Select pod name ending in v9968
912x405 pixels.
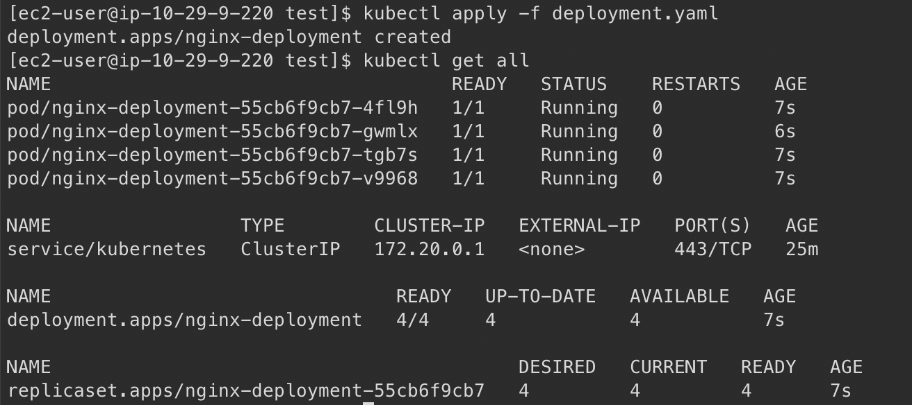213,178
